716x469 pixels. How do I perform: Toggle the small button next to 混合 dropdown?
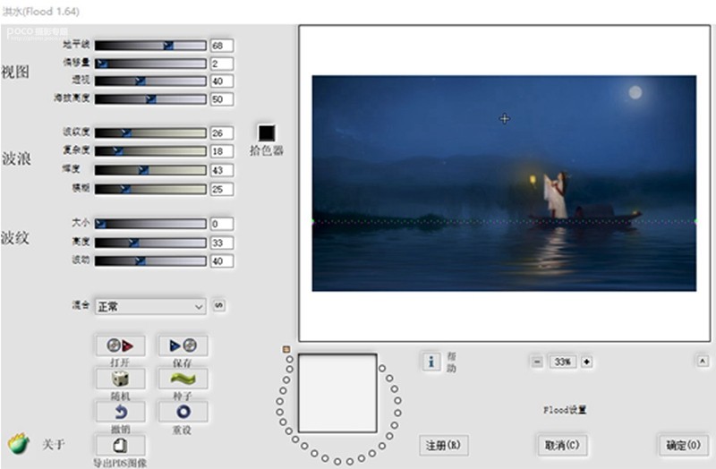219,305
